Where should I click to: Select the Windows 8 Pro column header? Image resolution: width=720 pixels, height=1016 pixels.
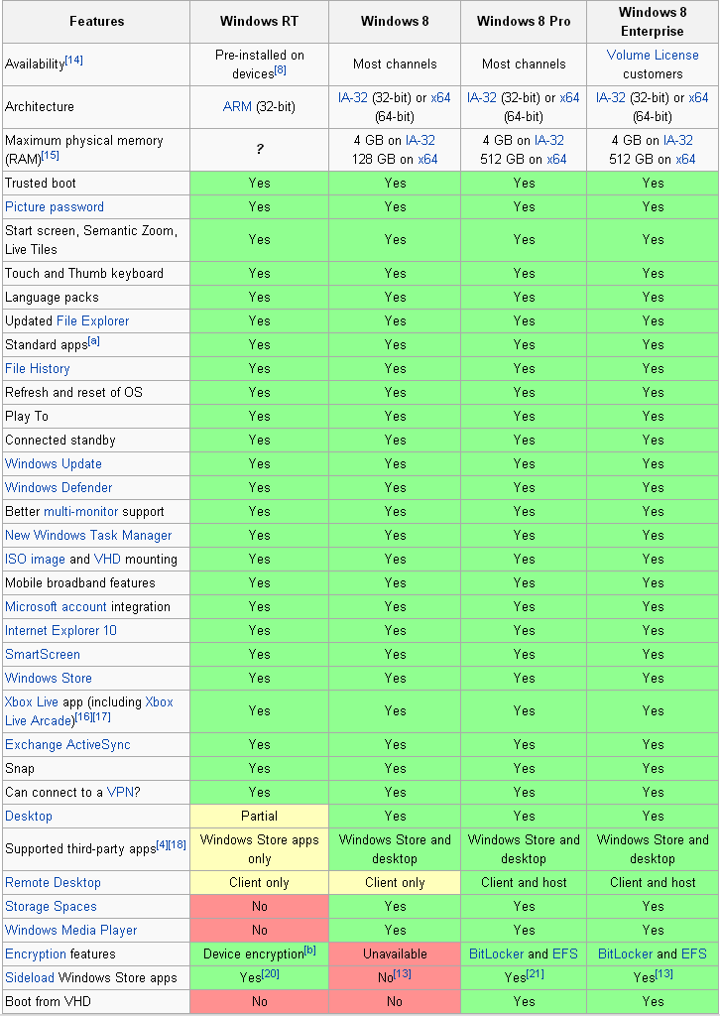(x=524, y=22)
